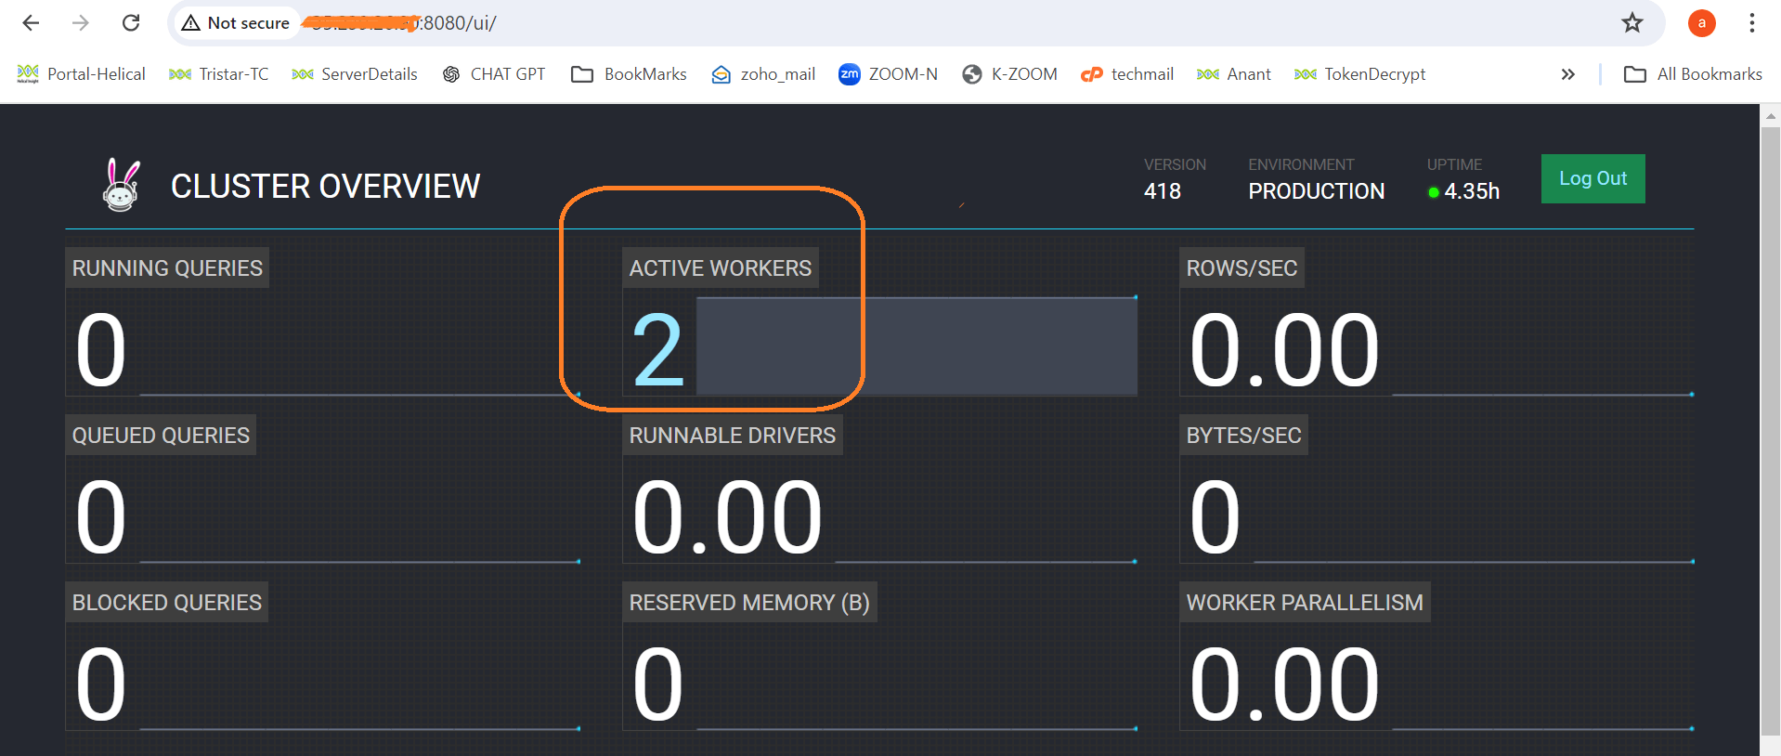This screenshot has height=756, width=1781.
Task: Open the BookMarks folder
Action: coord(630,74)
